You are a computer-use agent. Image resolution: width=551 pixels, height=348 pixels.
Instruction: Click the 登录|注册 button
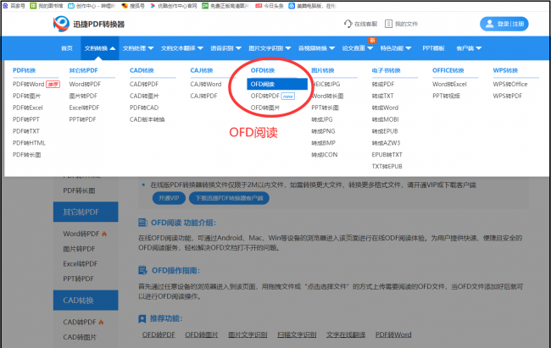(504, 24)
